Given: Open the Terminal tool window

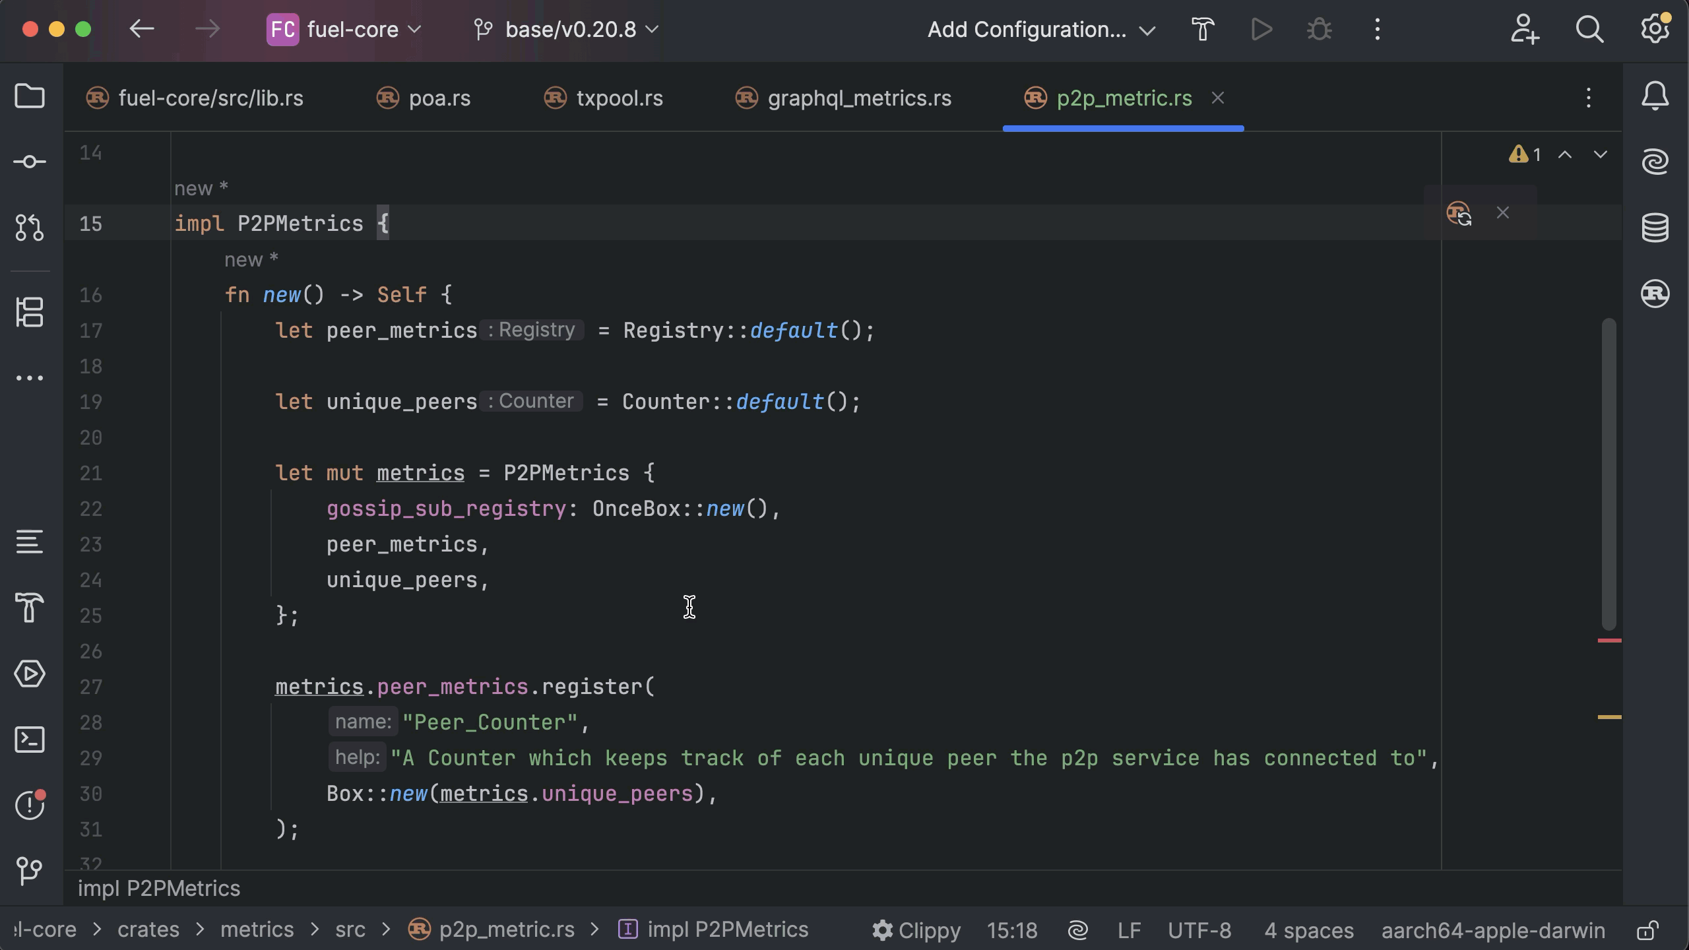Looking at the screenshot, I should coord(30,740).
